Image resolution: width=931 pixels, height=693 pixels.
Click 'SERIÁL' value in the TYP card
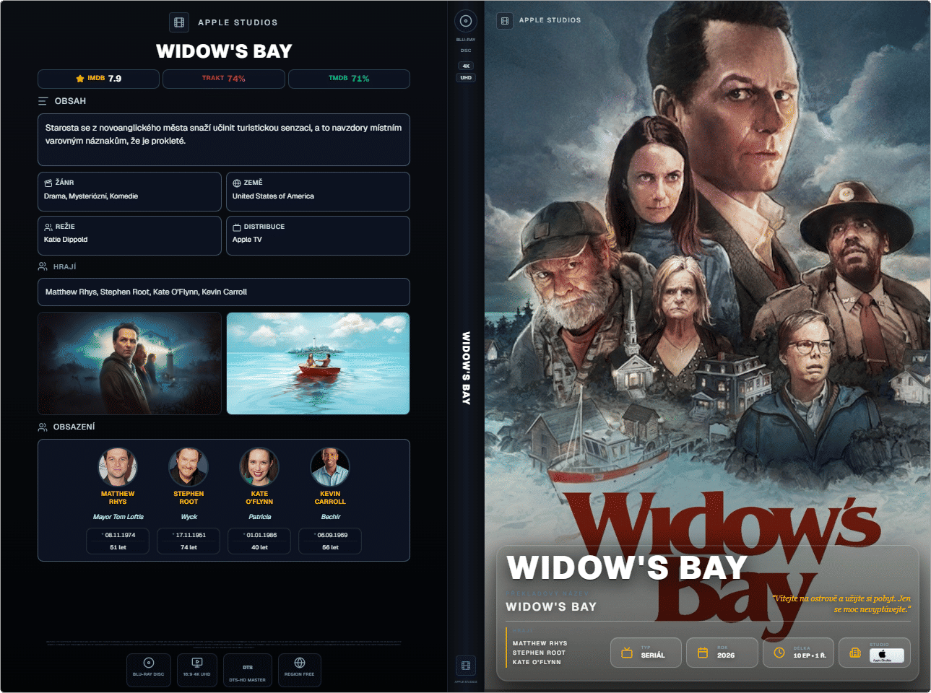coord(653,655)
